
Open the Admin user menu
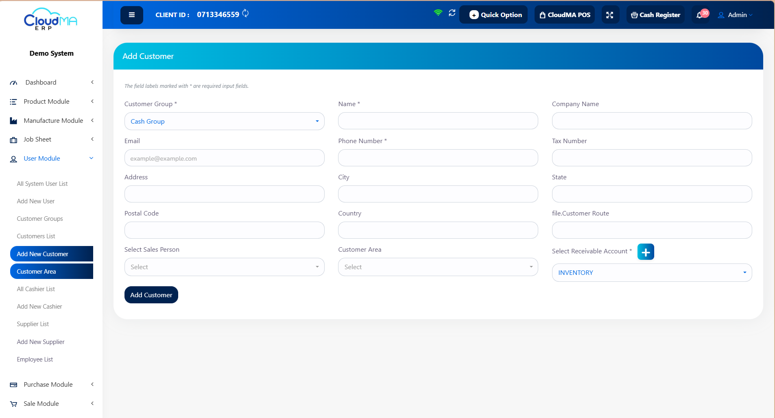735,15
